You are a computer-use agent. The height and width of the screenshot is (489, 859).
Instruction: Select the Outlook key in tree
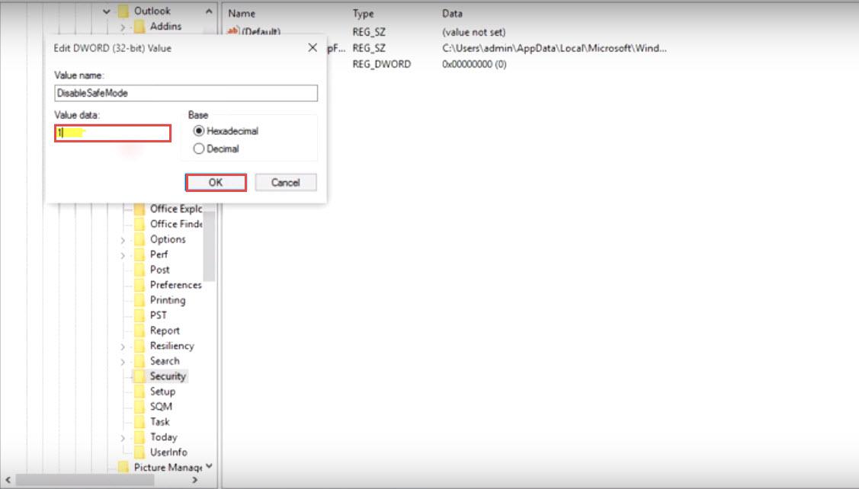click(152, 11)
